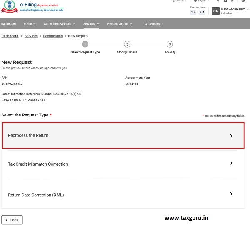Click the e-Filing Income Tax Department logo
This screenshot has height=225, width=250.
click(x=32, y=7)
